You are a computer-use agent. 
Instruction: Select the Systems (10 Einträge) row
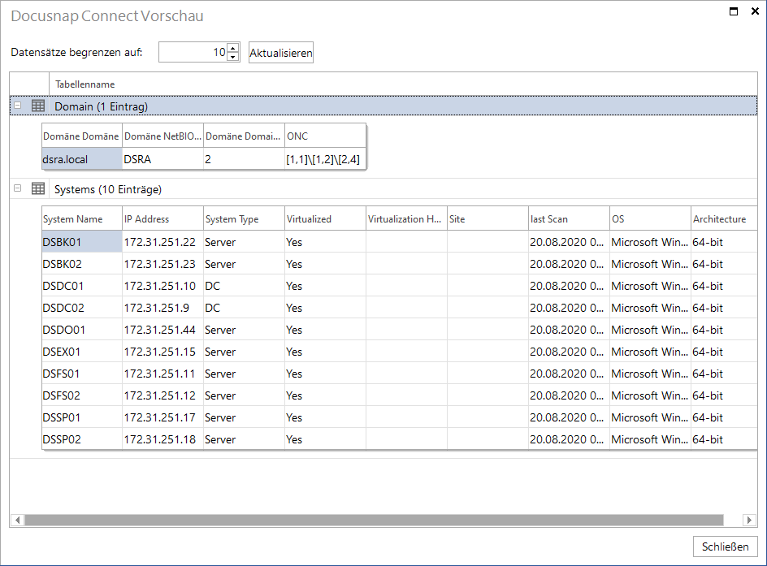[383, 188]
